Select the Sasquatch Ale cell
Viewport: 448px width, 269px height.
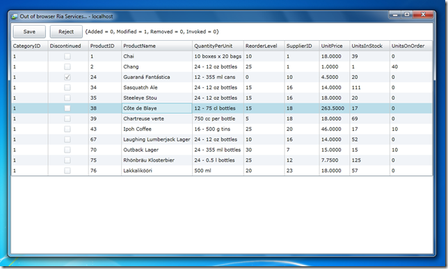coord(157,87)
